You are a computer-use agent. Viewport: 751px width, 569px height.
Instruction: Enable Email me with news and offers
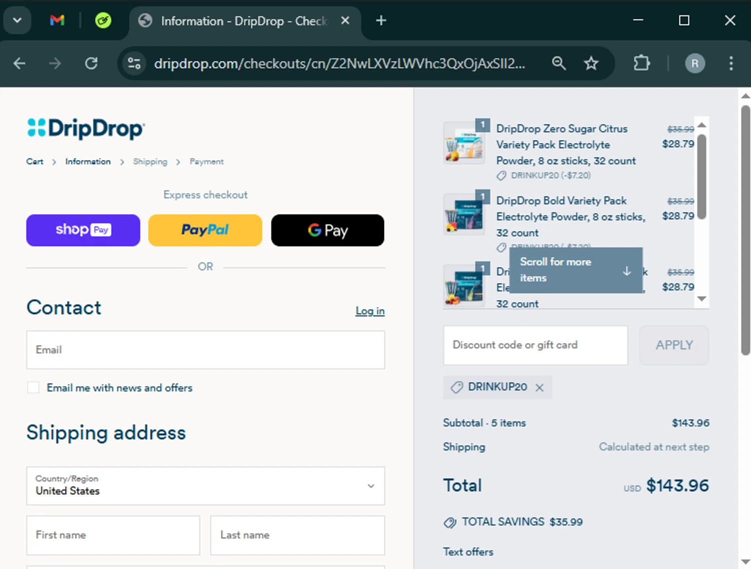[x=33, y=388]
